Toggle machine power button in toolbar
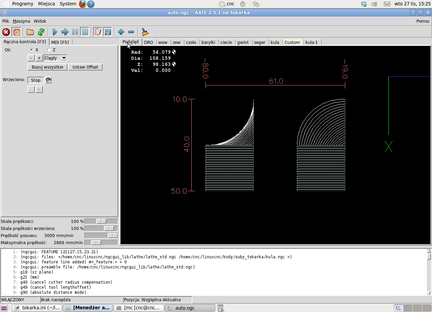The image size is (432, 312). click(17, 32)
